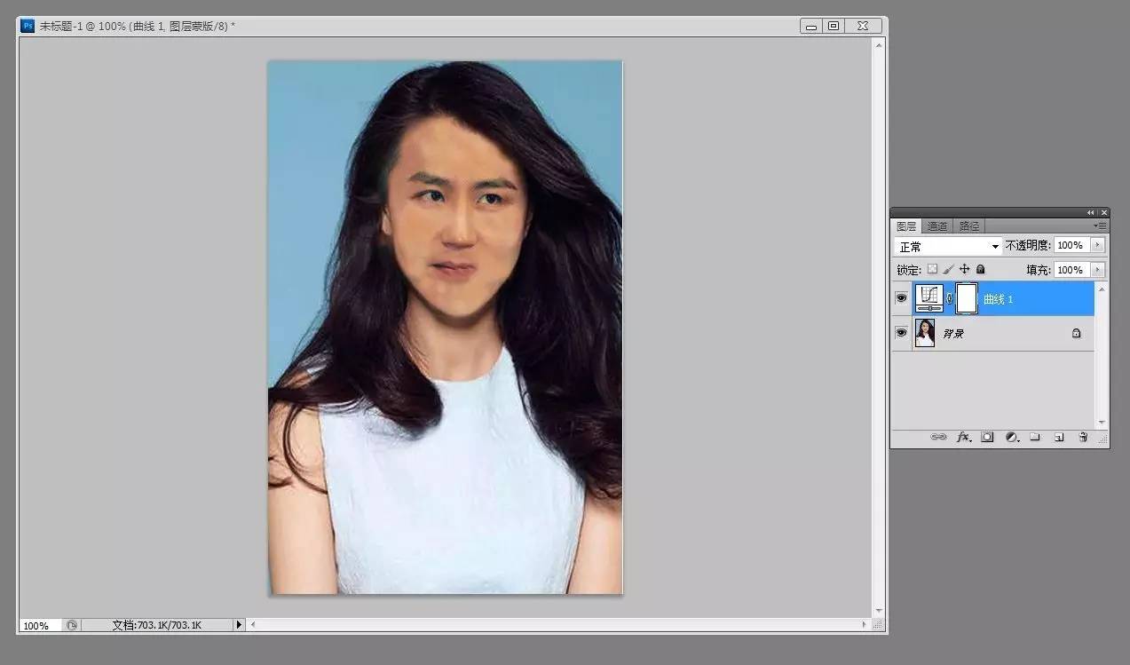
Task: Open the 正常 blend mode dropdown
Action: [x=948, y=246]
